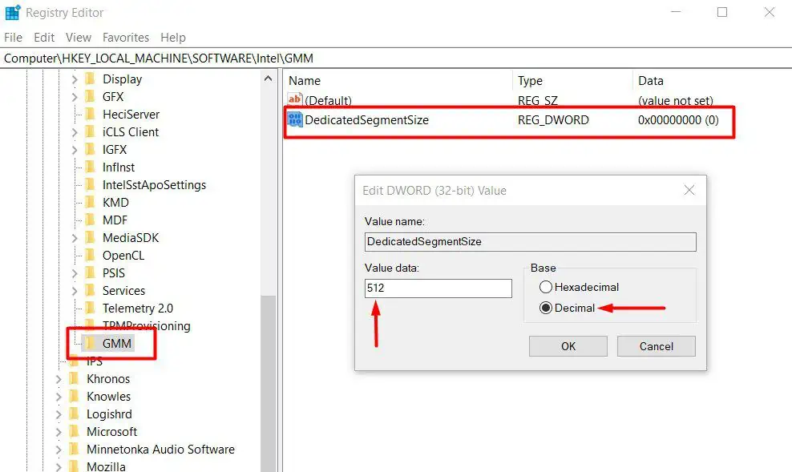Select the KMD folder icon
This screenshot has width=792, height=472.
pyautogui.click(x=91, y=203)
